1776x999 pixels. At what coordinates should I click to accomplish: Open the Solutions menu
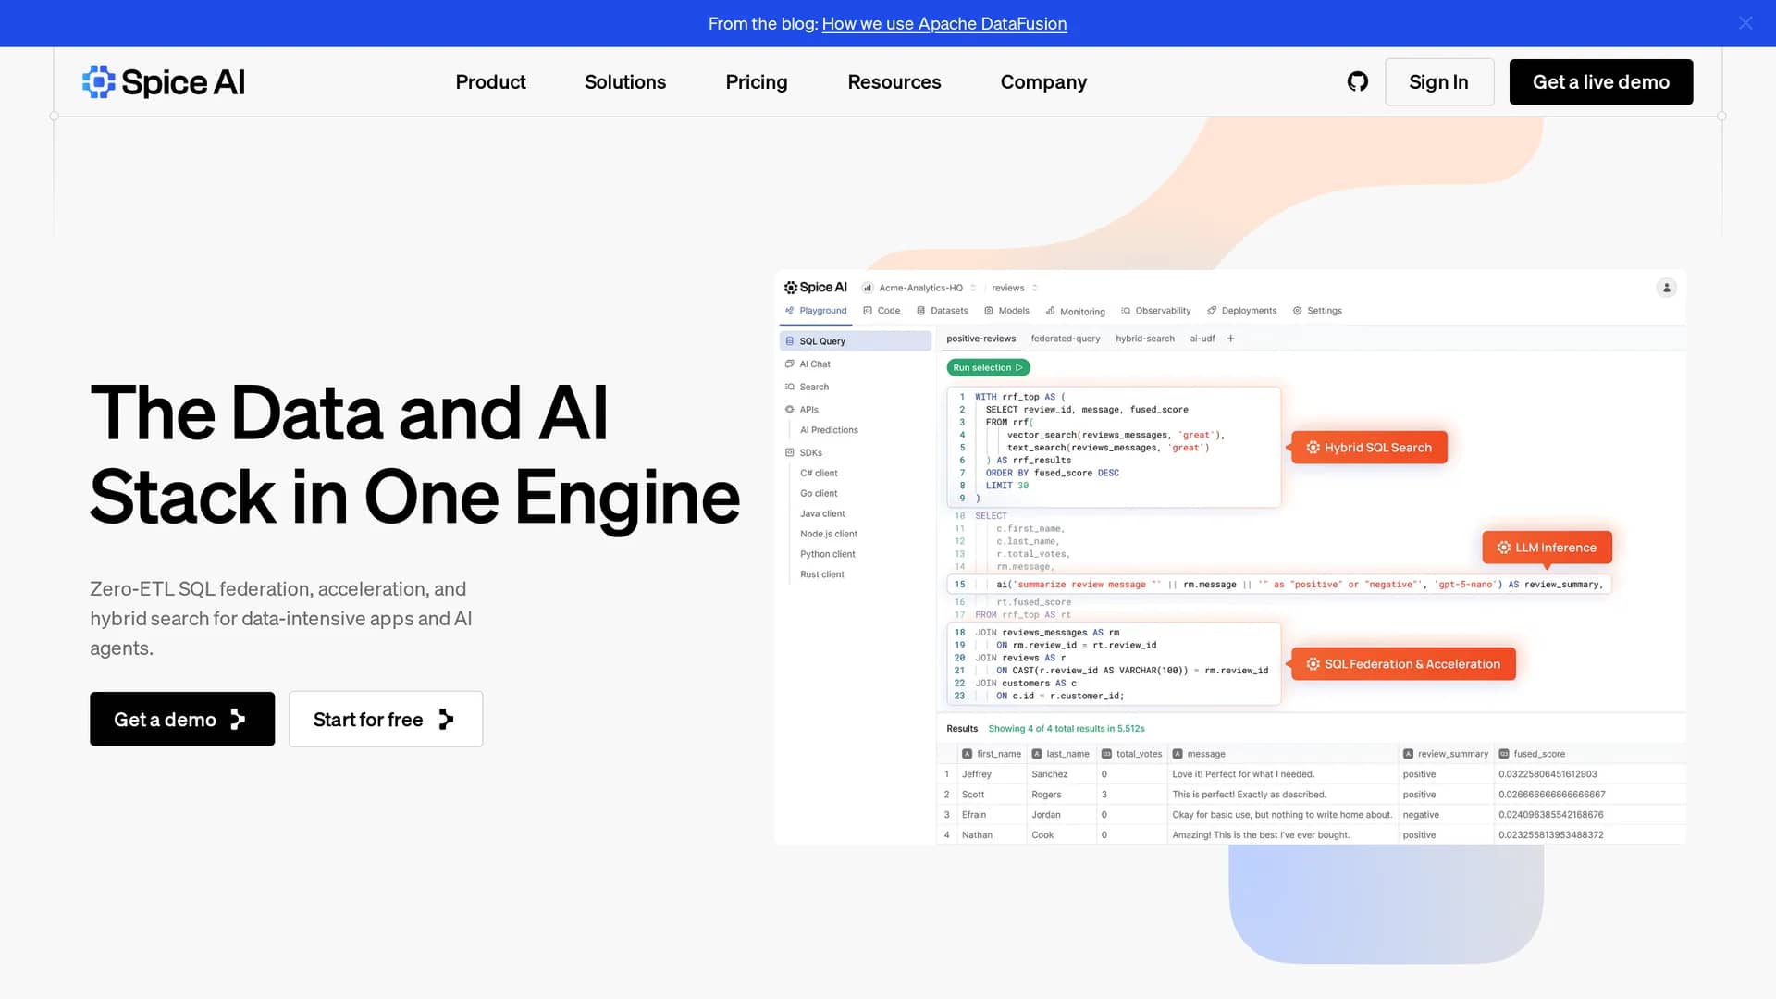coord(625,81)
